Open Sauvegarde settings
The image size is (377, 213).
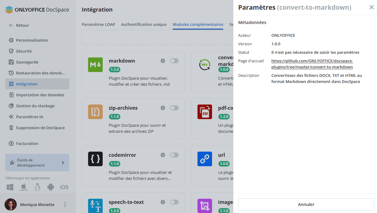point(37,62)
